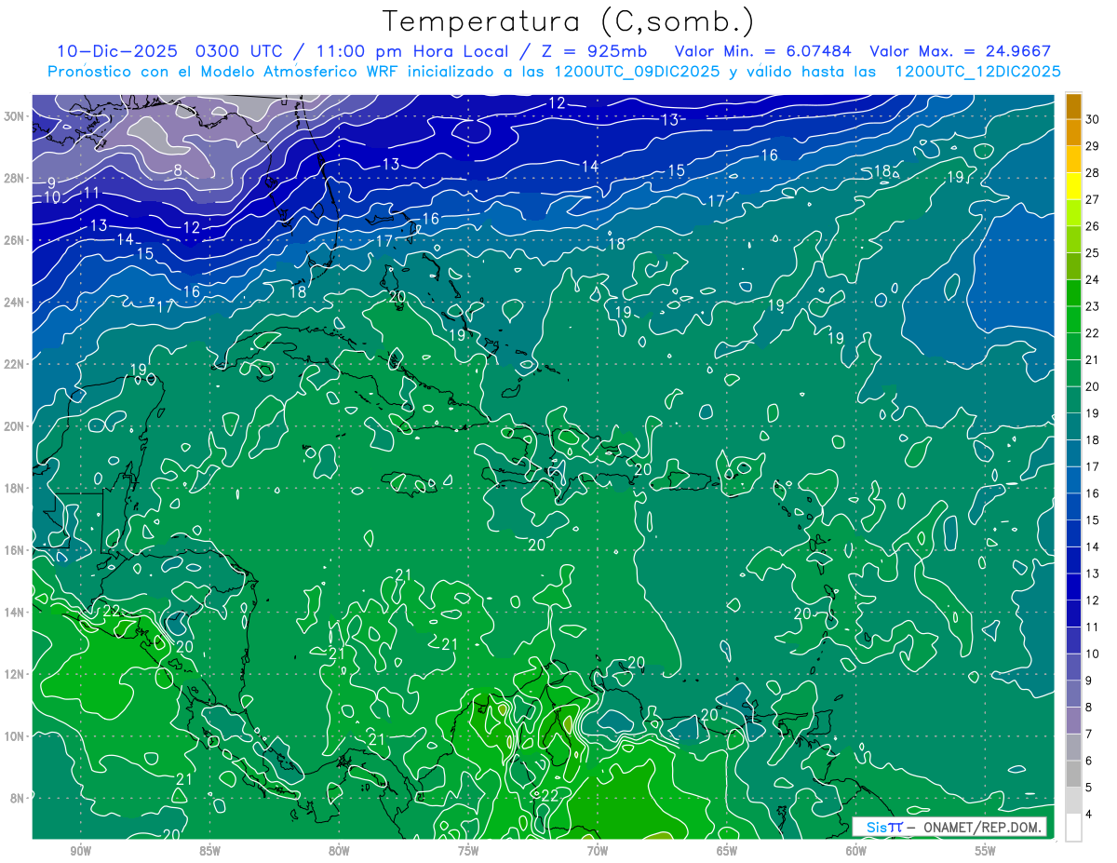This screenshot has width=1117, height=863.
Task: Click the purple color scale segment between 8 and 9
Action: 1073,694
